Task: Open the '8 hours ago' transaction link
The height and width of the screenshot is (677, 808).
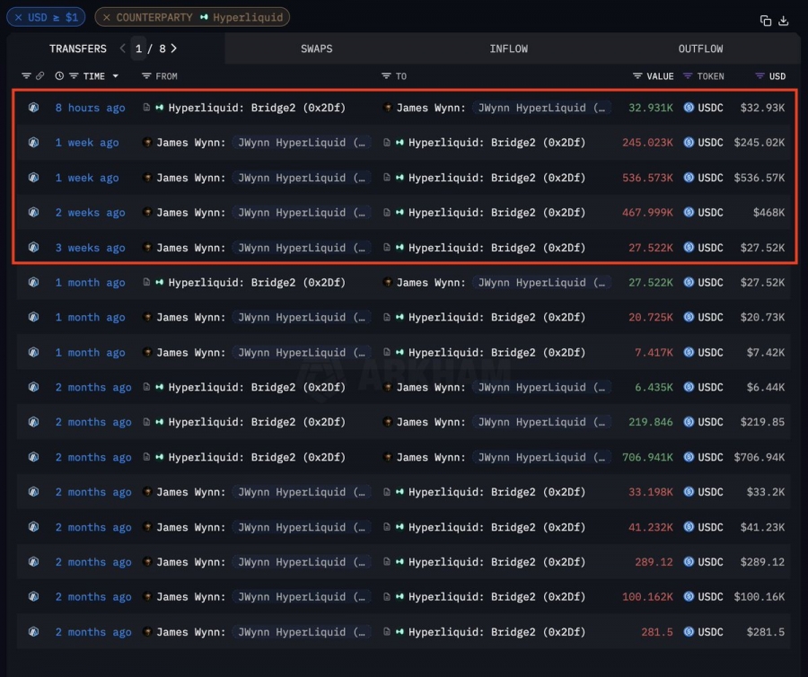Action: tap(90, 108)
